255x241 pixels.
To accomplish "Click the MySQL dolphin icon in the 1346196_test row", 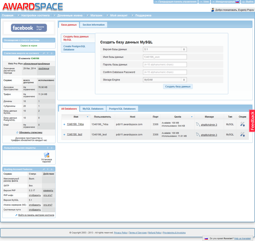I will click(x=198, y=135).
